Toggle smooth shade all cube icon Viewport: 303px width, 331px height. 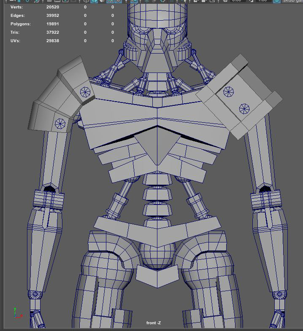[x=94, y=1]
